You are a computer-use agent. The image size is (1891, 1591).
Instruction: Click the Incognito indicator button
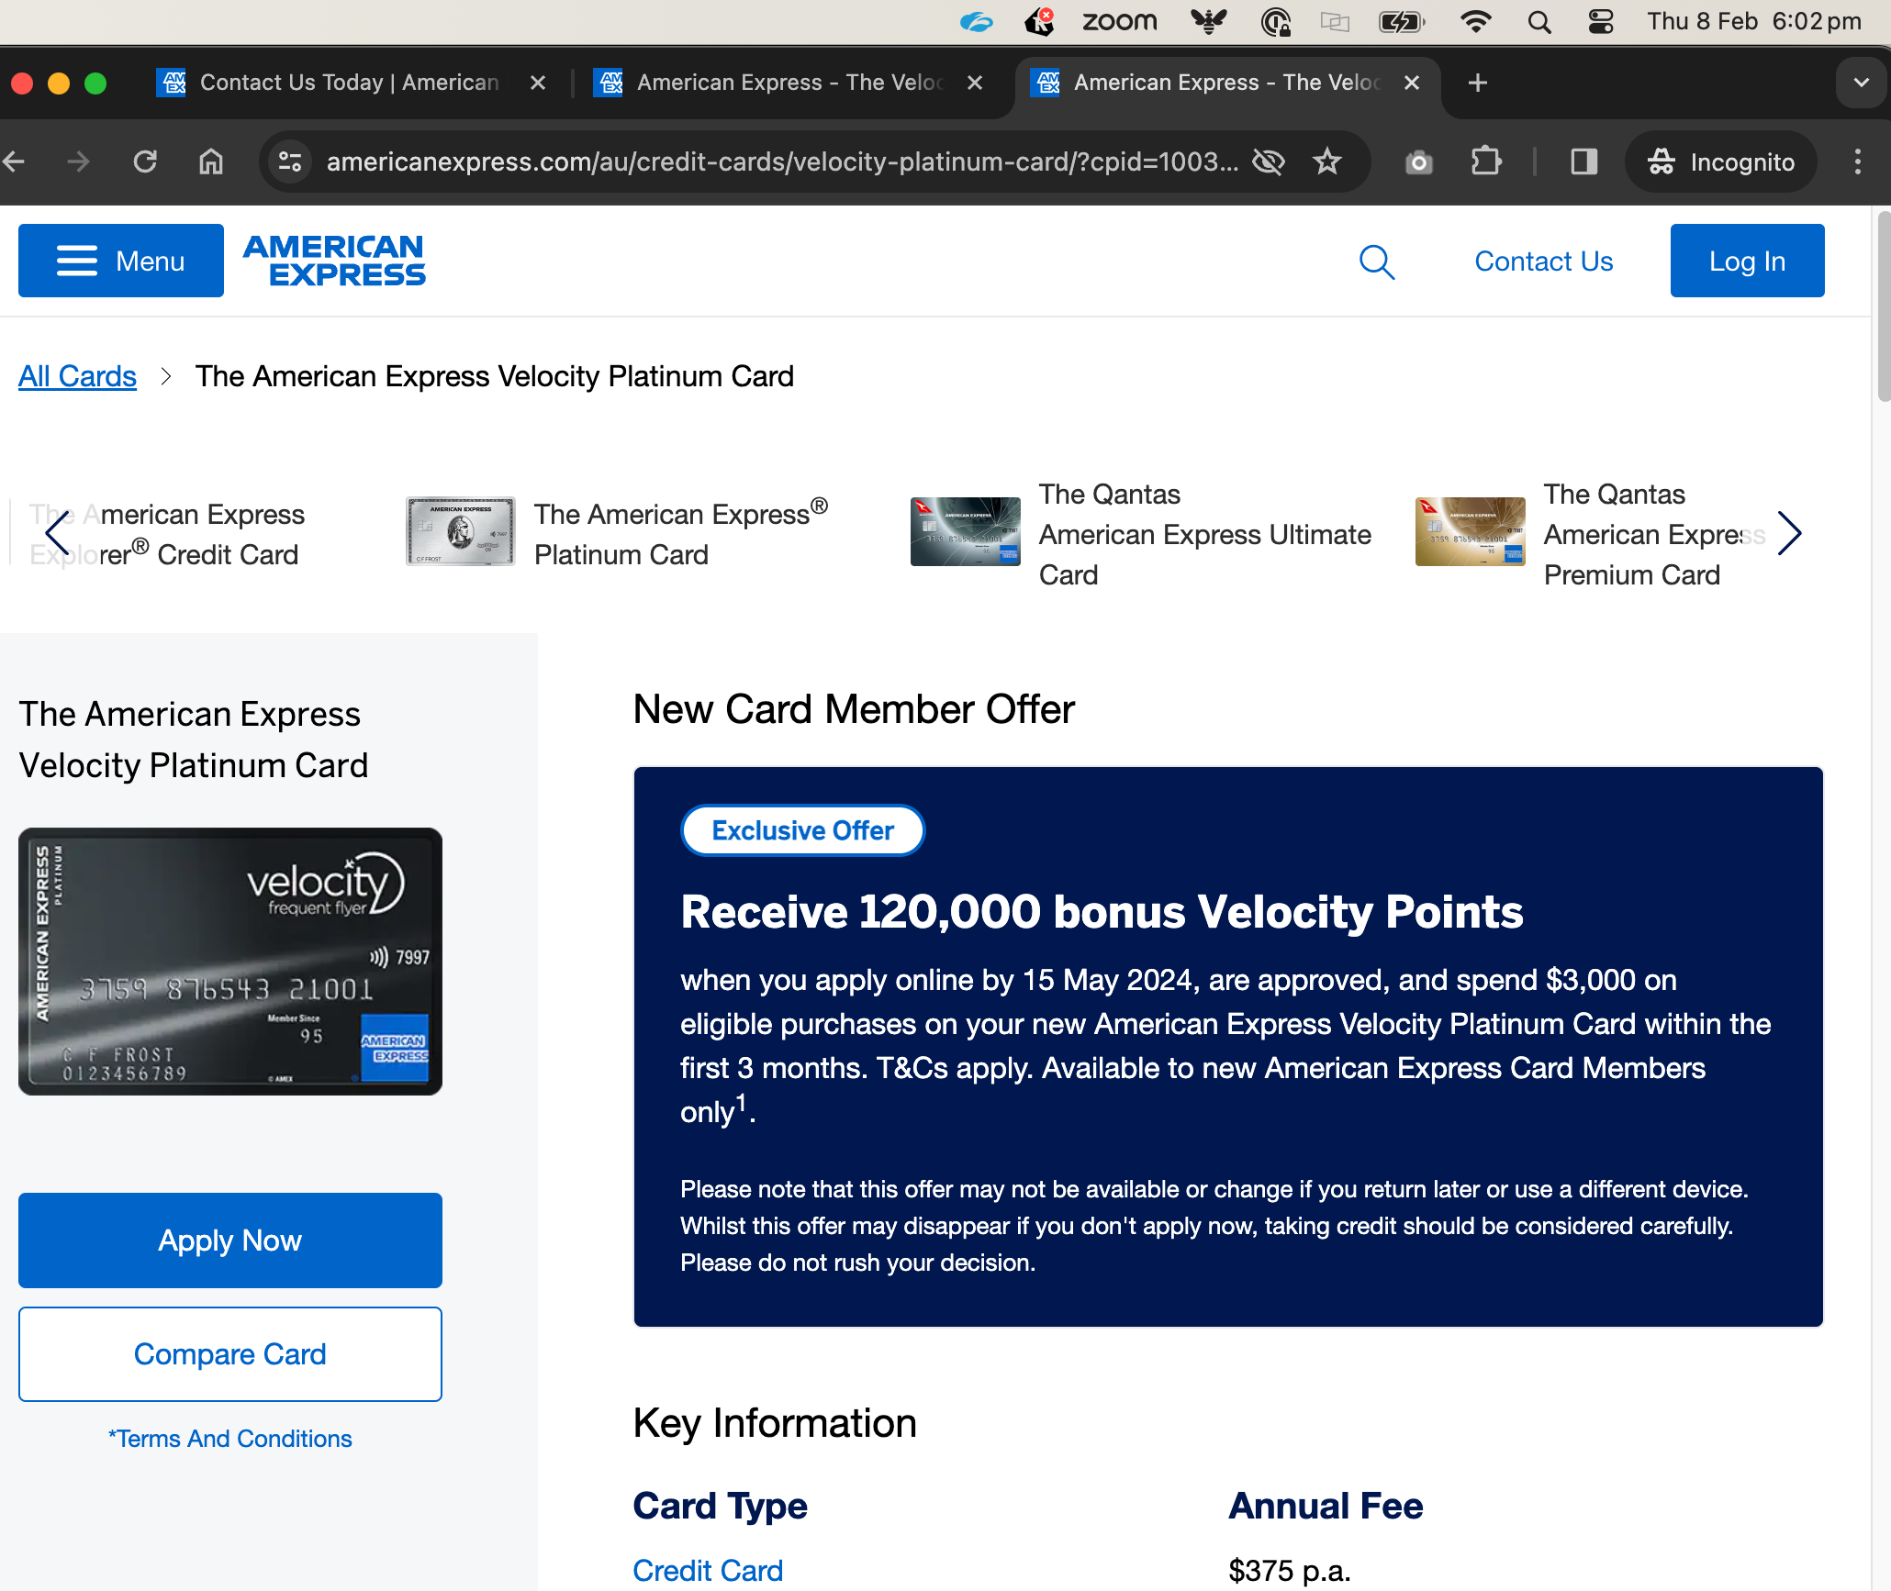[x=1721, y=161]
